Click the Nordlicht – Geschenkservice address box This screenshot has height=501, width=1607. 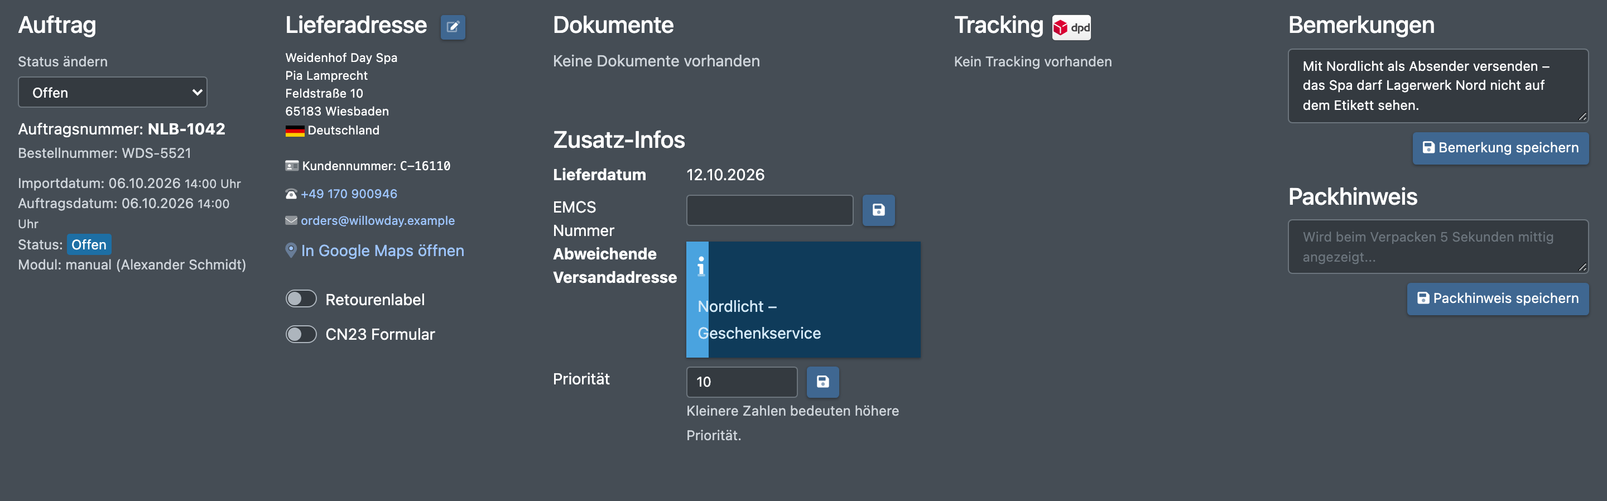pyautogui.click(x=803, y=300)
